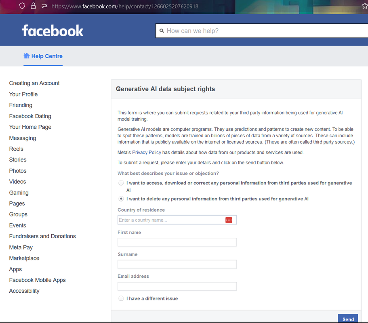Open the Groups help topic

pos(18,214)
